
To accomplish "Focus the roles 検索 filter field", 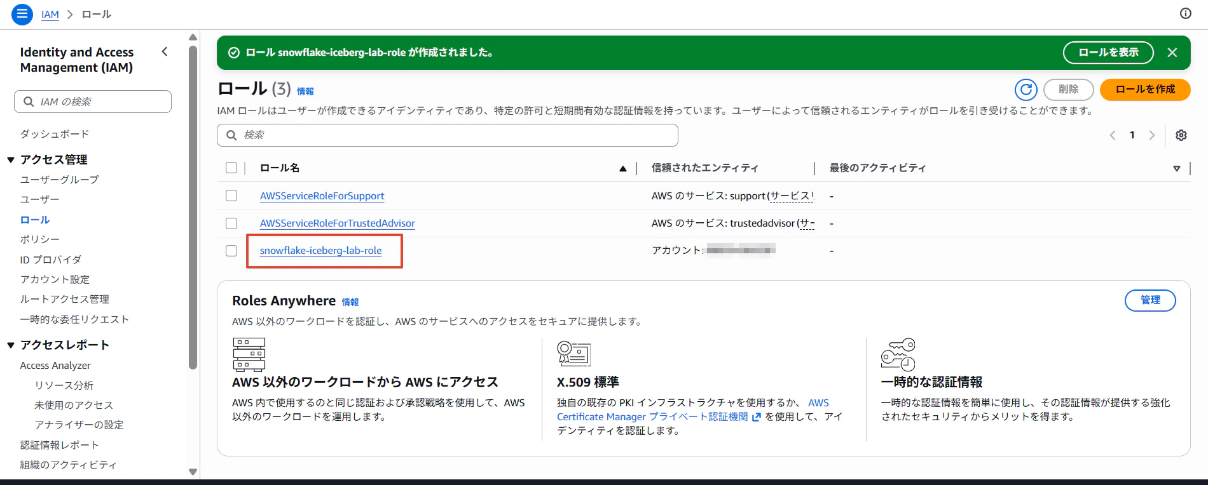I will pos(448,135).
